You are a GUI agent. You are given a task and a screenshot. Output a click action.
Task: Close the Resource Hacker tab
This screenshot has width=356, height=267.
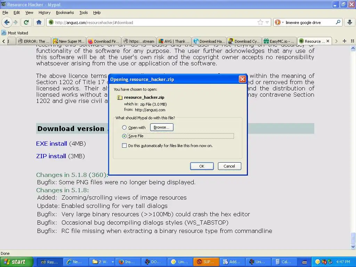[327, 41]
